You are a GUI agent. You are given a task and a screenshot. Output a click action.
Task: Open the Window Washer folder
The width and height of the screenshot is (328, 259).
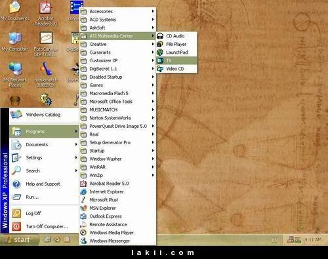[x=117, y=159]
